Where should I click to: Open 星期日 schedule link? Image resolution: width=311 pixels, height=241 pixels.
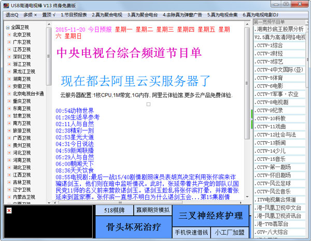[73, 36]
